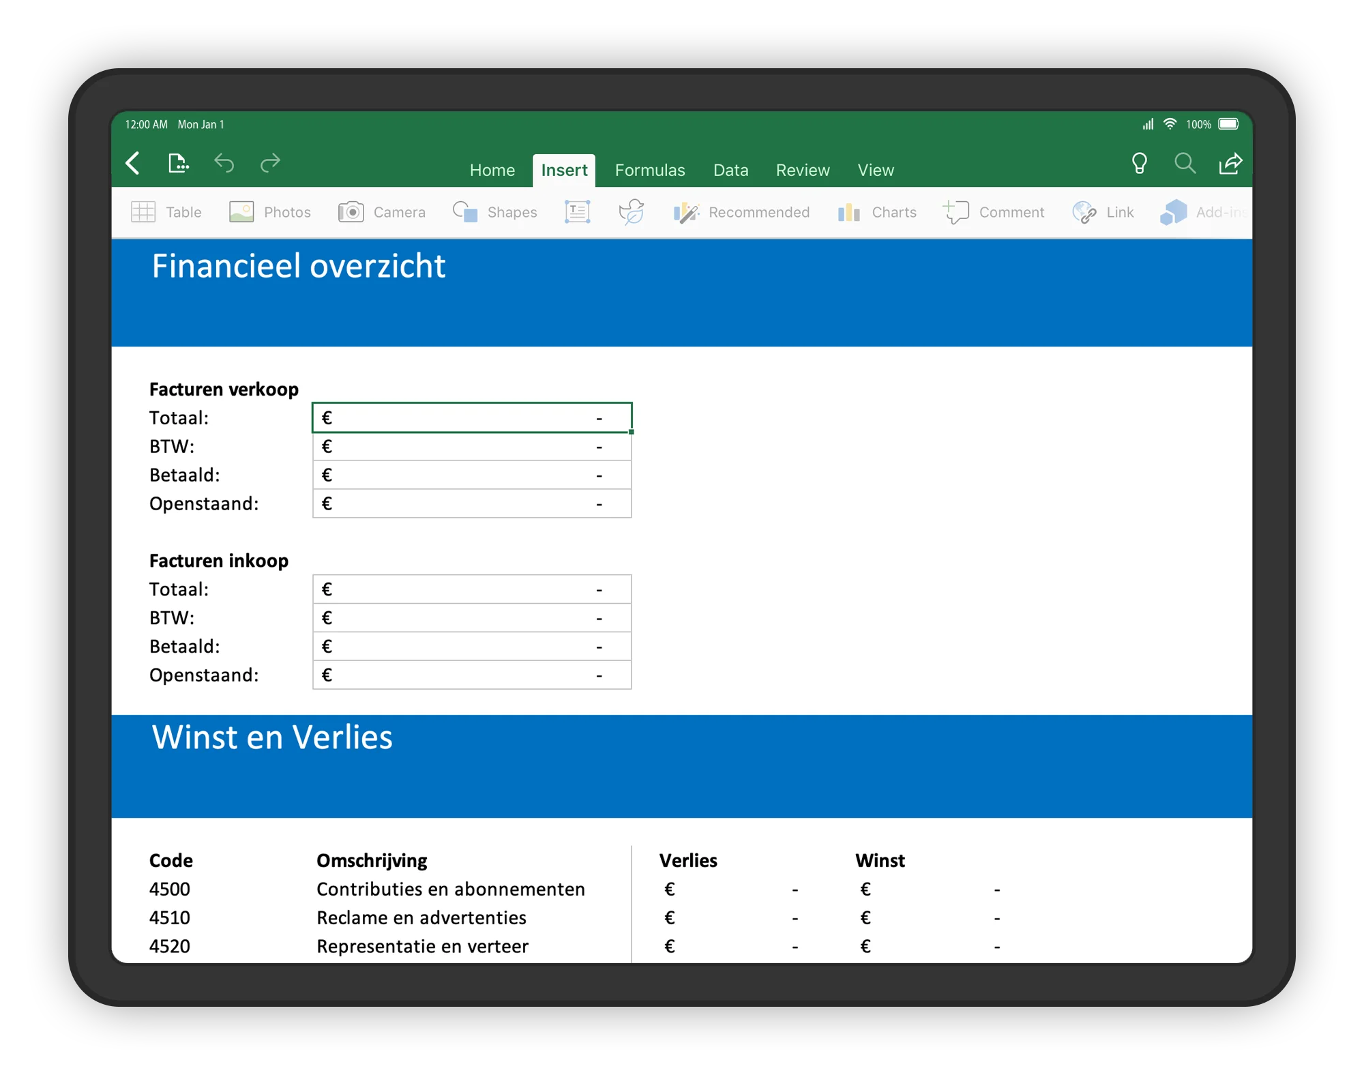Select 'Reclame en advertenties' cell
The width and height of the screenshot is (1364, 1075).
pos(421,918)
